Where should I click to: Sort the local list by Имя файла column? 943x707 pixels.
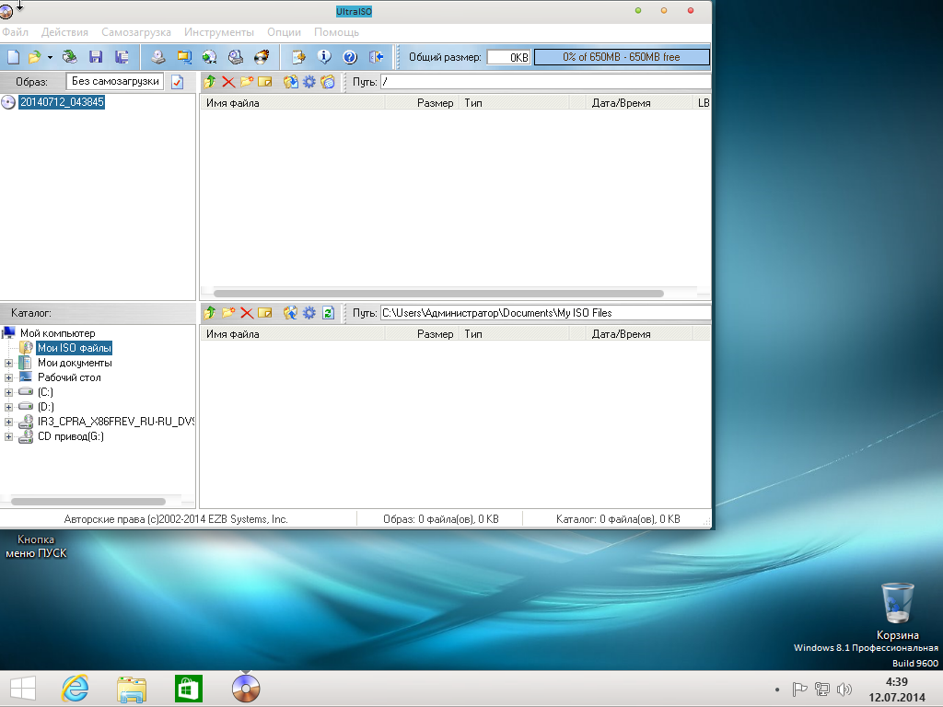tap(292, 333)
